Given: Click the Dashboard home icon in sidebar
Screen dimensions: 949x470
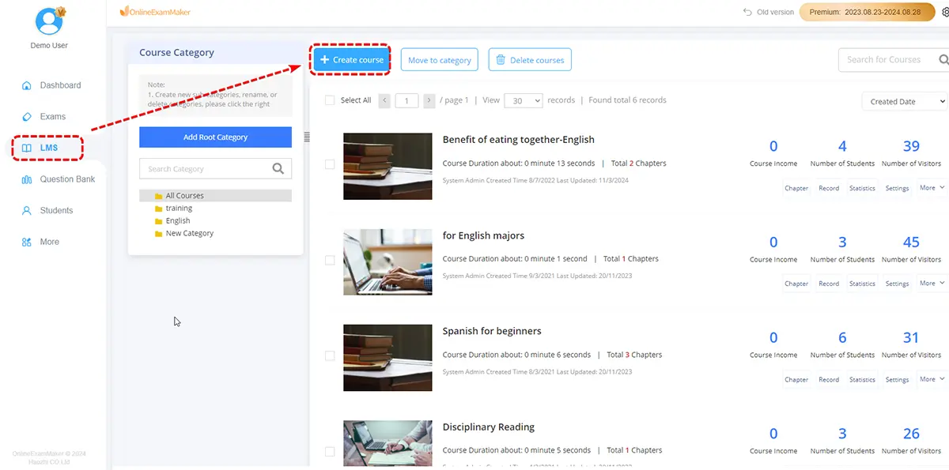Looking at the screenshot, I should [x=27, y=85].
